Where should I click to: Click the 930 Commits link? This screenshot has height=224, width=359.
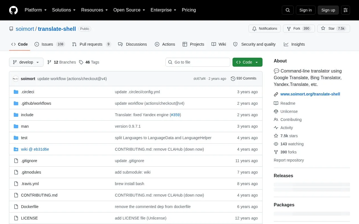[243, 79]
